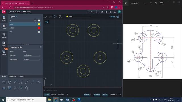
Task: Select the Ellipse draw tool
Action: coord(21,88)
